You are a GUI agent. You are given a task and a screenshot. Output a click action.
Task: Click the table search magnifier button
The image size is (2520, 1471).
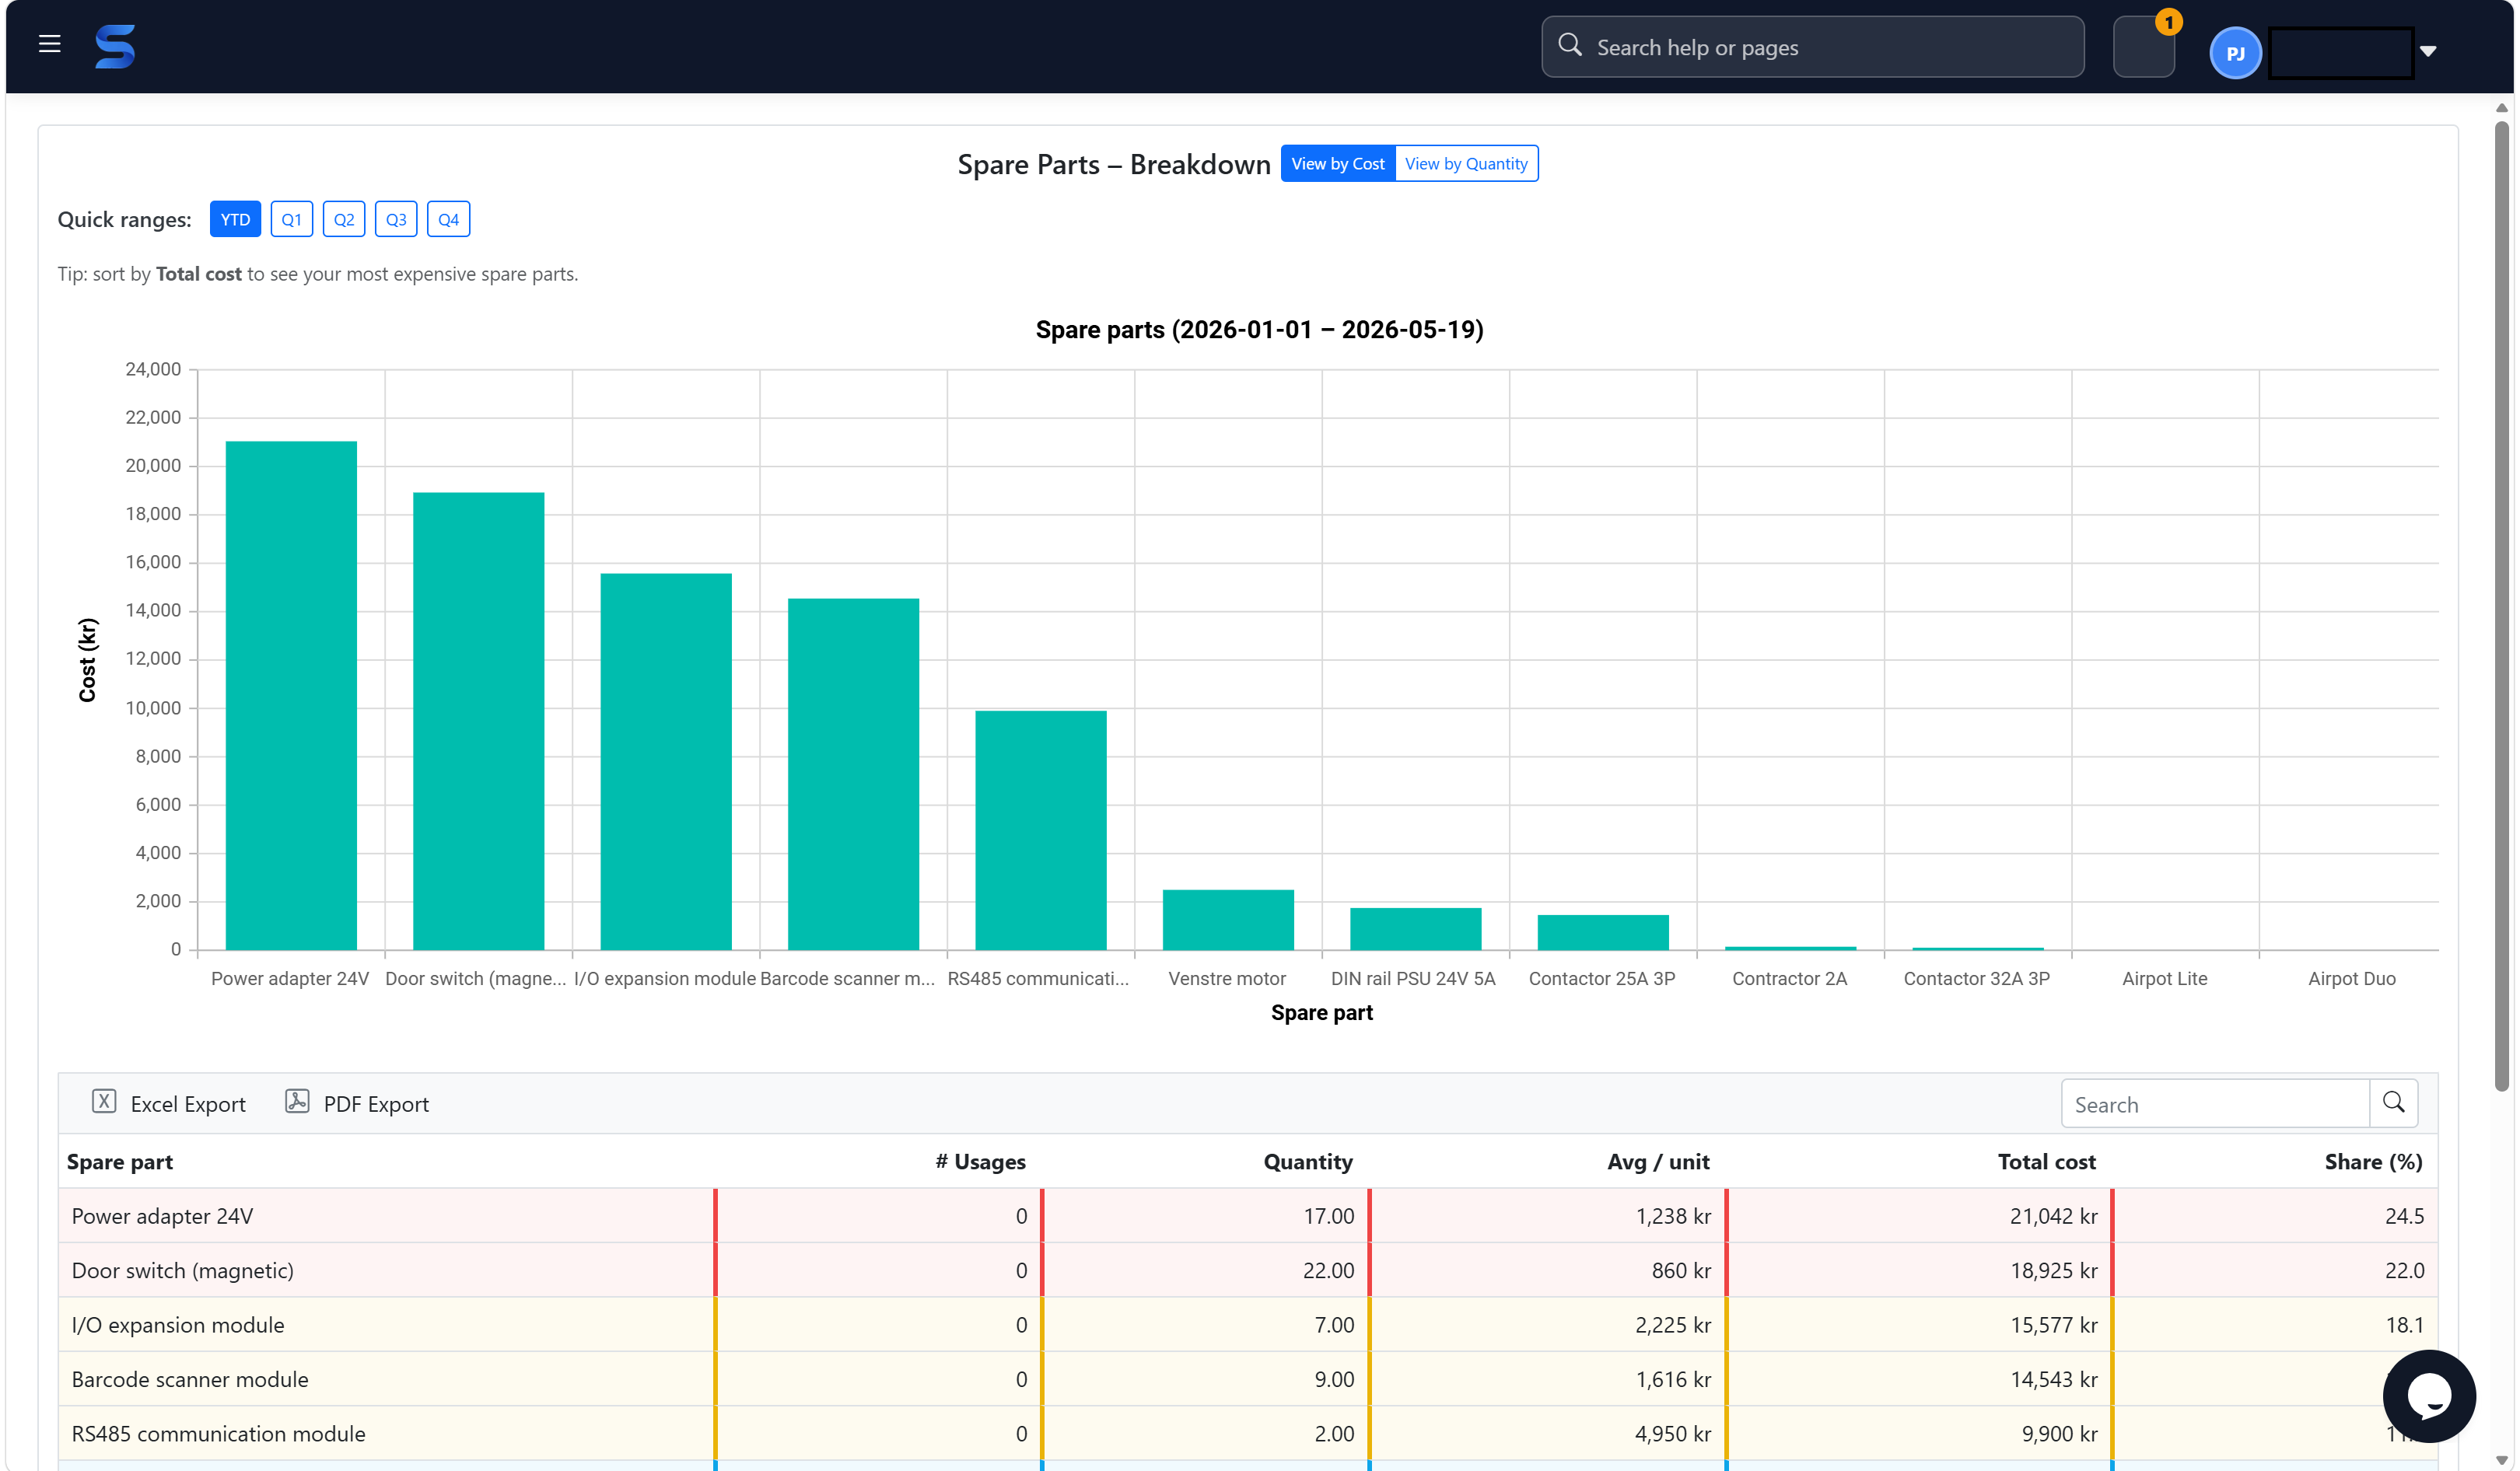[2393, 1103]
